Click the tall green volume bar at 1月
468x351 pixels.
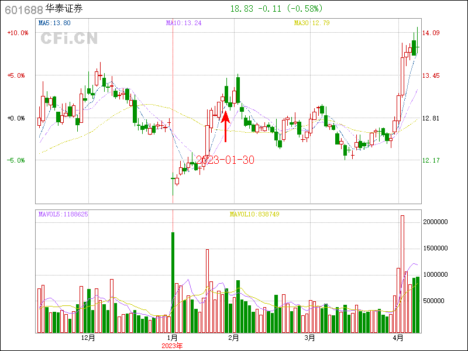(173, 282)
